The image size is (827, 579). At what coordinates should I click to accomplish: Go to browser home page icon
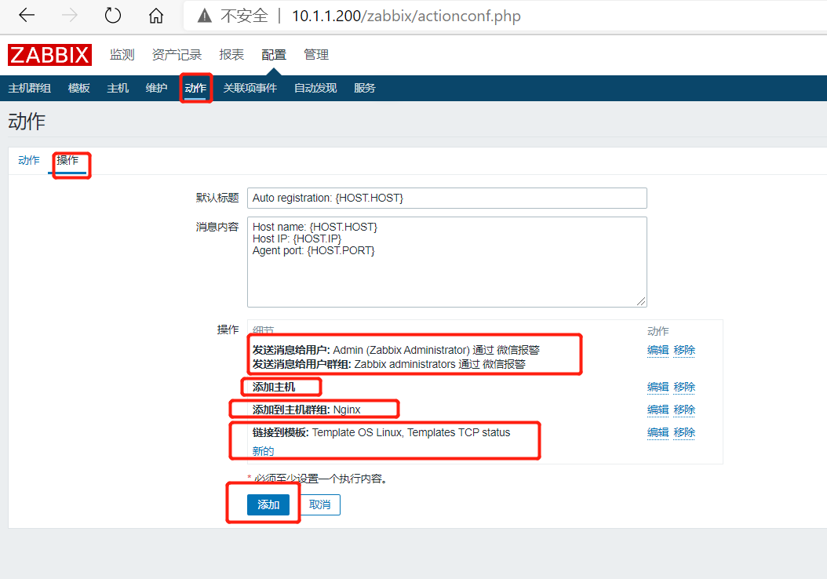pyautogui.click(x=155, y=16)
